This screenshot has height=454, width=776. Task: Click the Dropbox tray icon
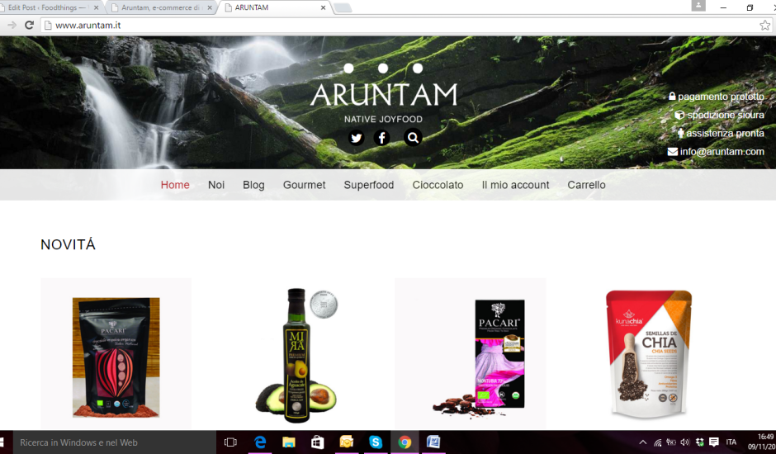click(699, 442)
